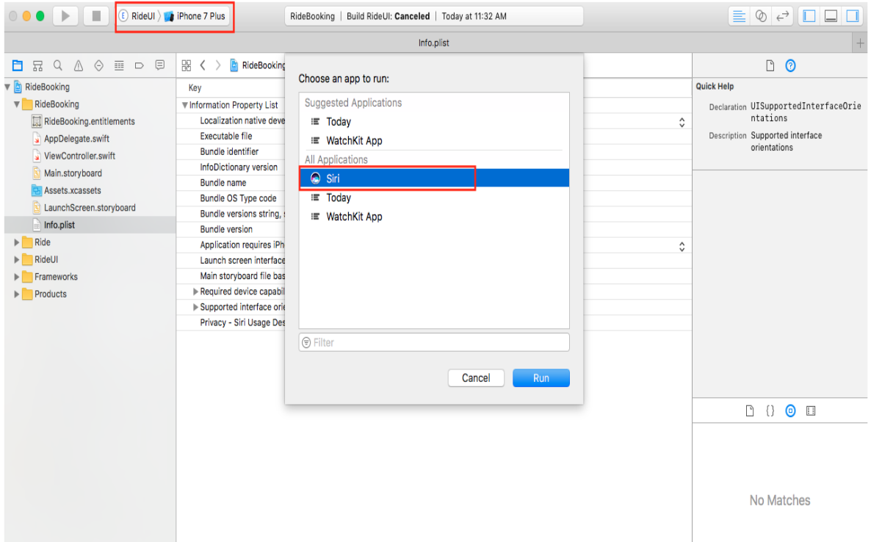Show the Assistant editor
Screen dimensions: 871x542
761,16
